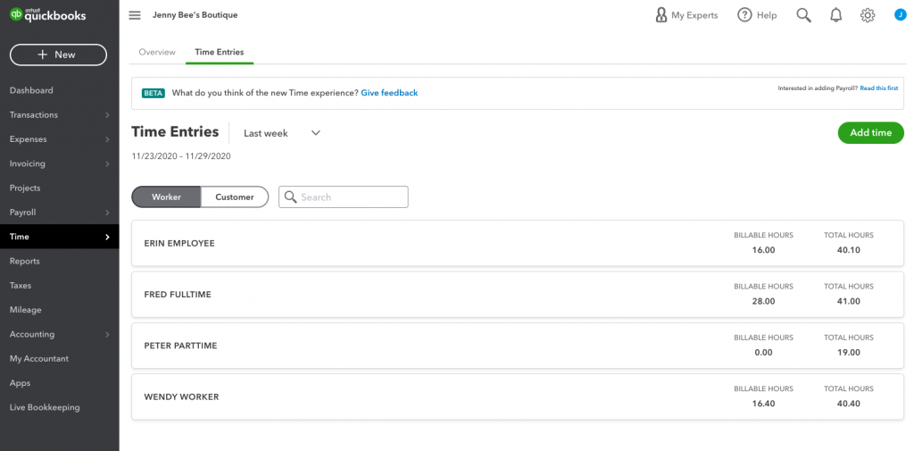Select the Time Entries tab
Image resolution: width=914 pixels, height=451 pixels.
click(x=220, y=52)
